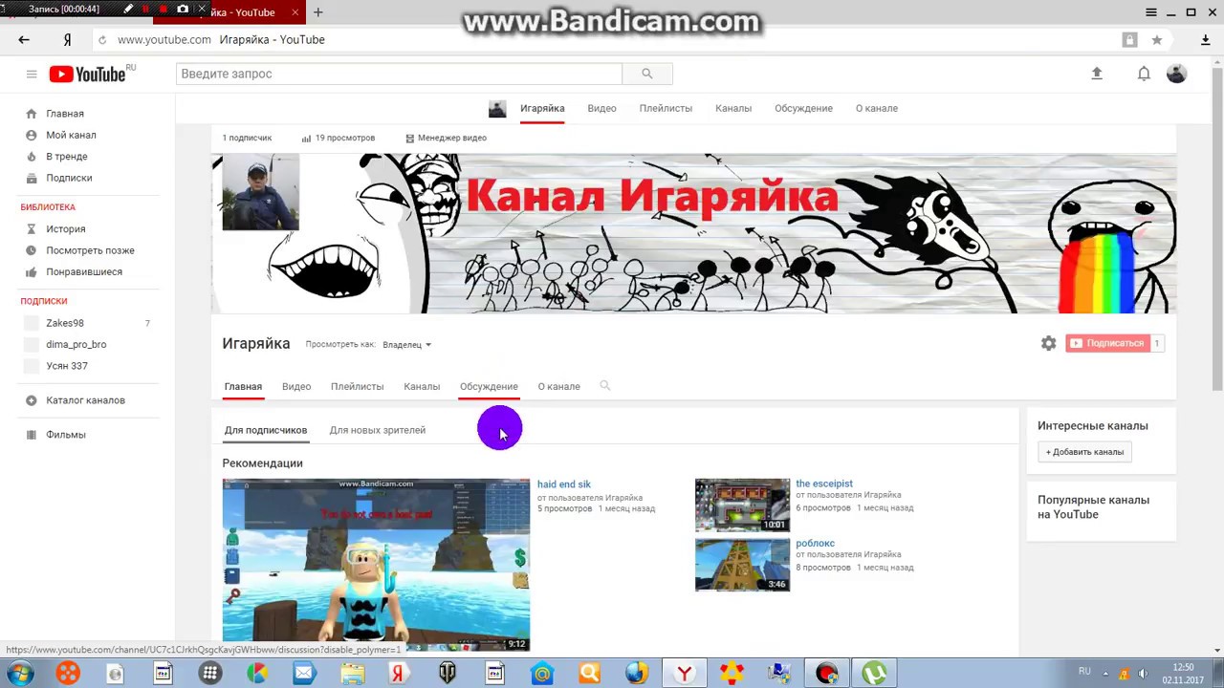Focus the 'Введите запрос' search field

[399, 74]
